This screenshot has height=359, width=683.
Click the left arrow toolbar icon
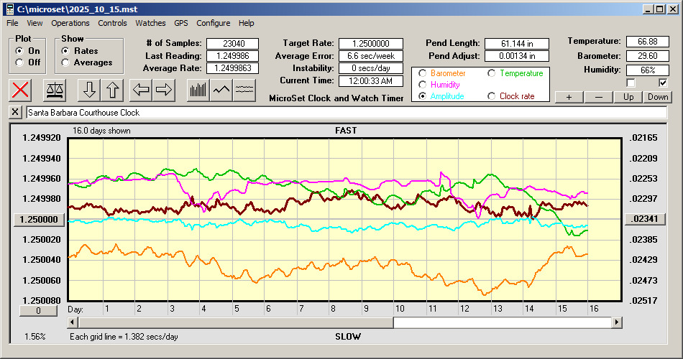pos(142,90)
